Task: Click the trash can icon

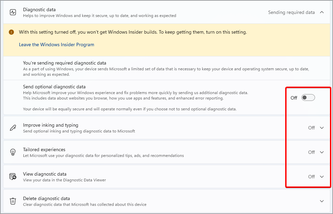Action: tap(13, 201)
